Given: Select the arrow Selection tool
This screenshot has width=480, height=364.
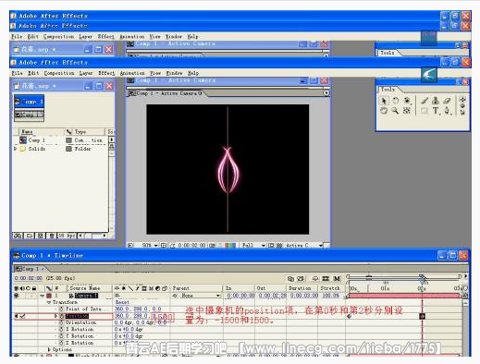Looking at the screenshot, I should click(x=384, y=101).
